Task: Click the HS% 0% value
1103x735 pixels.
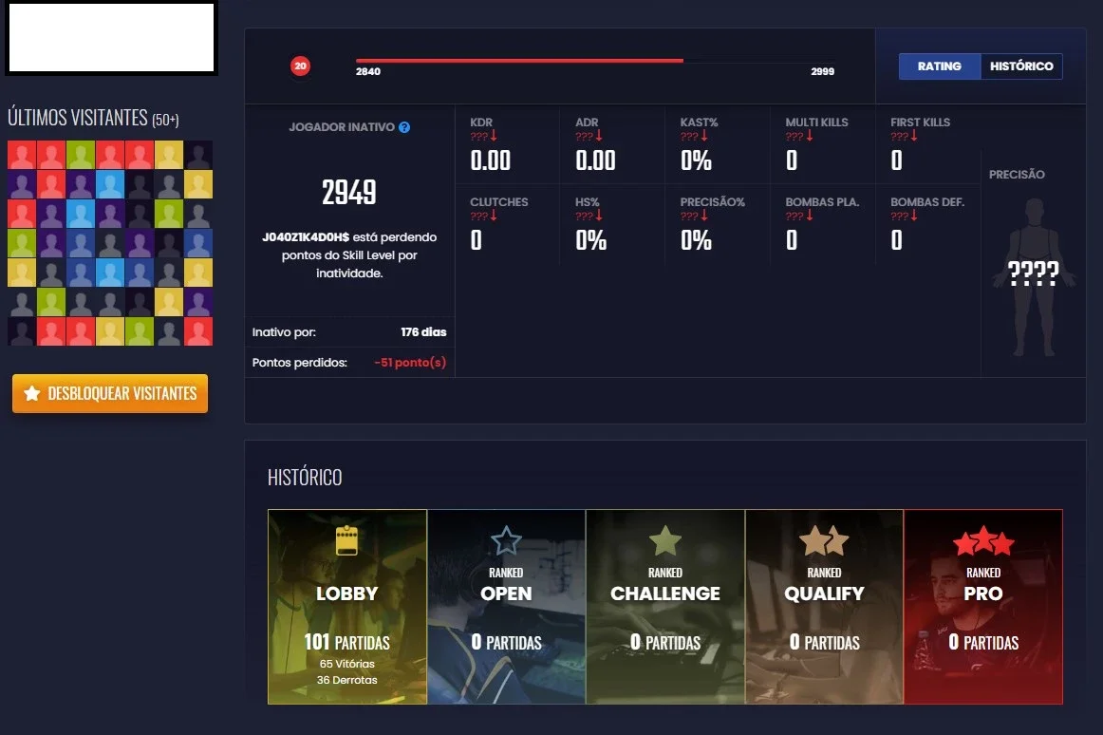Action: click(x=590, y=240)
